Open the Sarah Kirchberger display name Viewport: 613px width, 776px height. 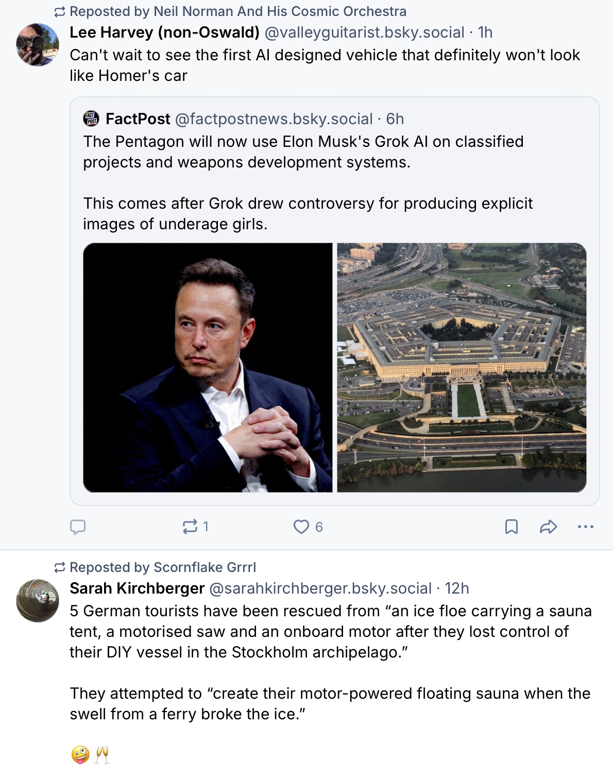coord(137,588)
